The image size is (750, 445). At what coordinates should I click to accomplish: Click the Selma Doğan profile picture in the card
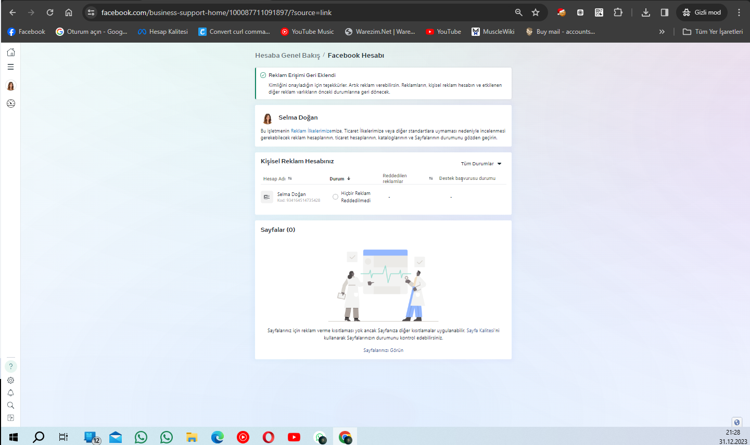268,119
